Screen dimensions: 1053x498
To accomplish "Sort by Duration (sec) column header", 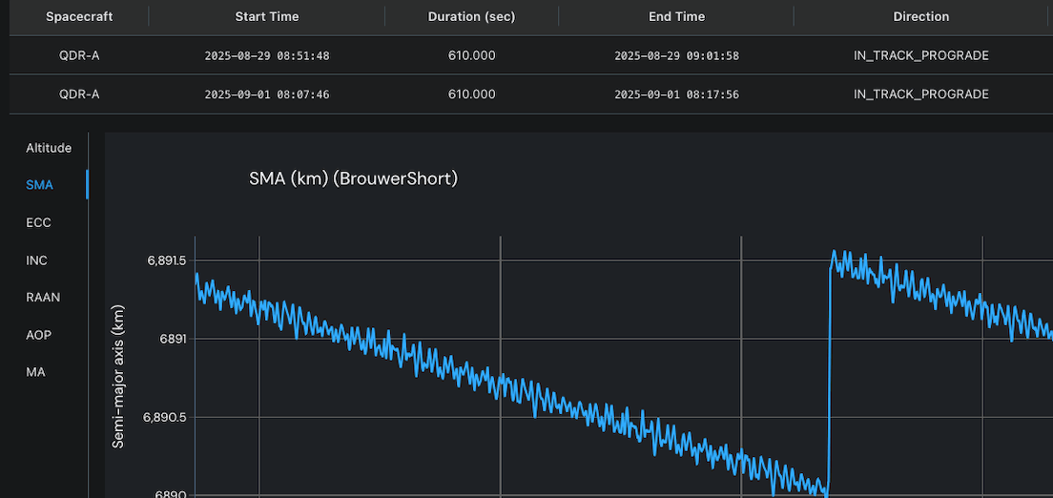I will 471,17.
